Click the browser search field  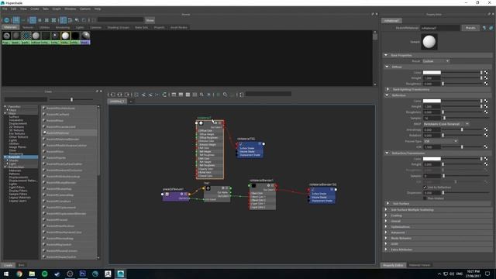(x=120, y=20)
